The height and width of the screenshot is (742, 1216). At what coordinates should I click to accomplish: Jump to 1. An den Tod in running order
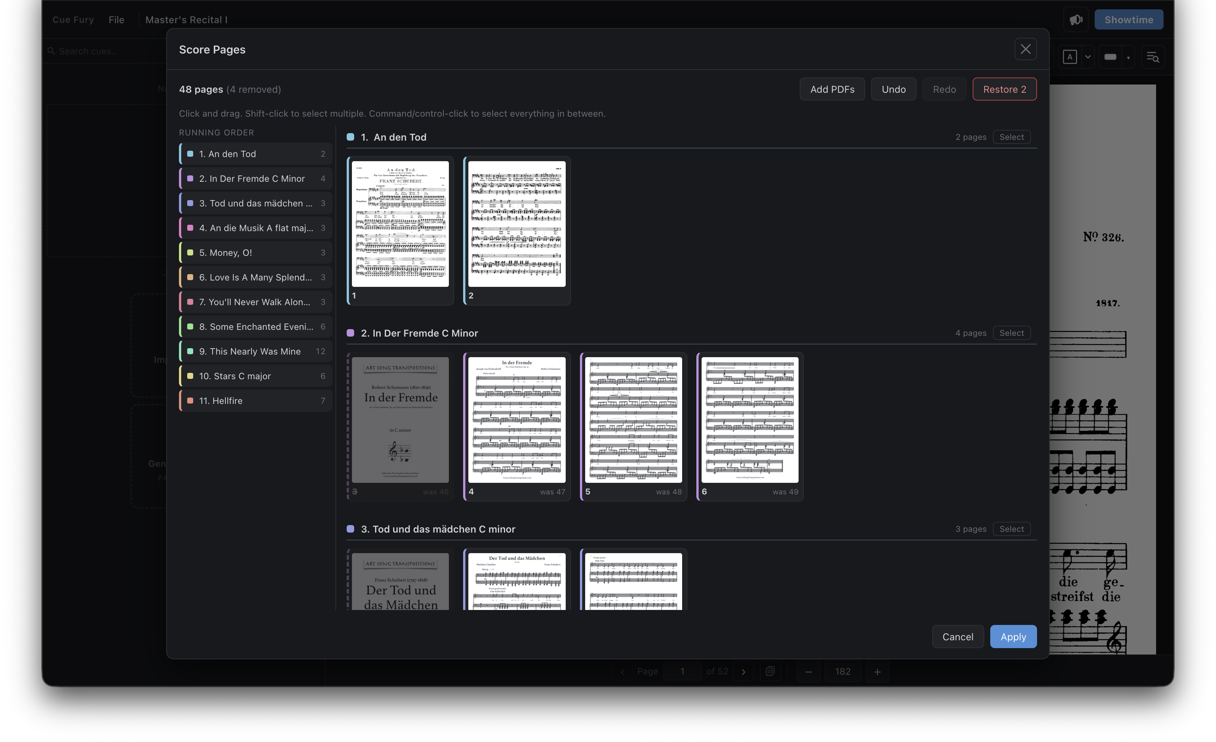pos(255,154)
